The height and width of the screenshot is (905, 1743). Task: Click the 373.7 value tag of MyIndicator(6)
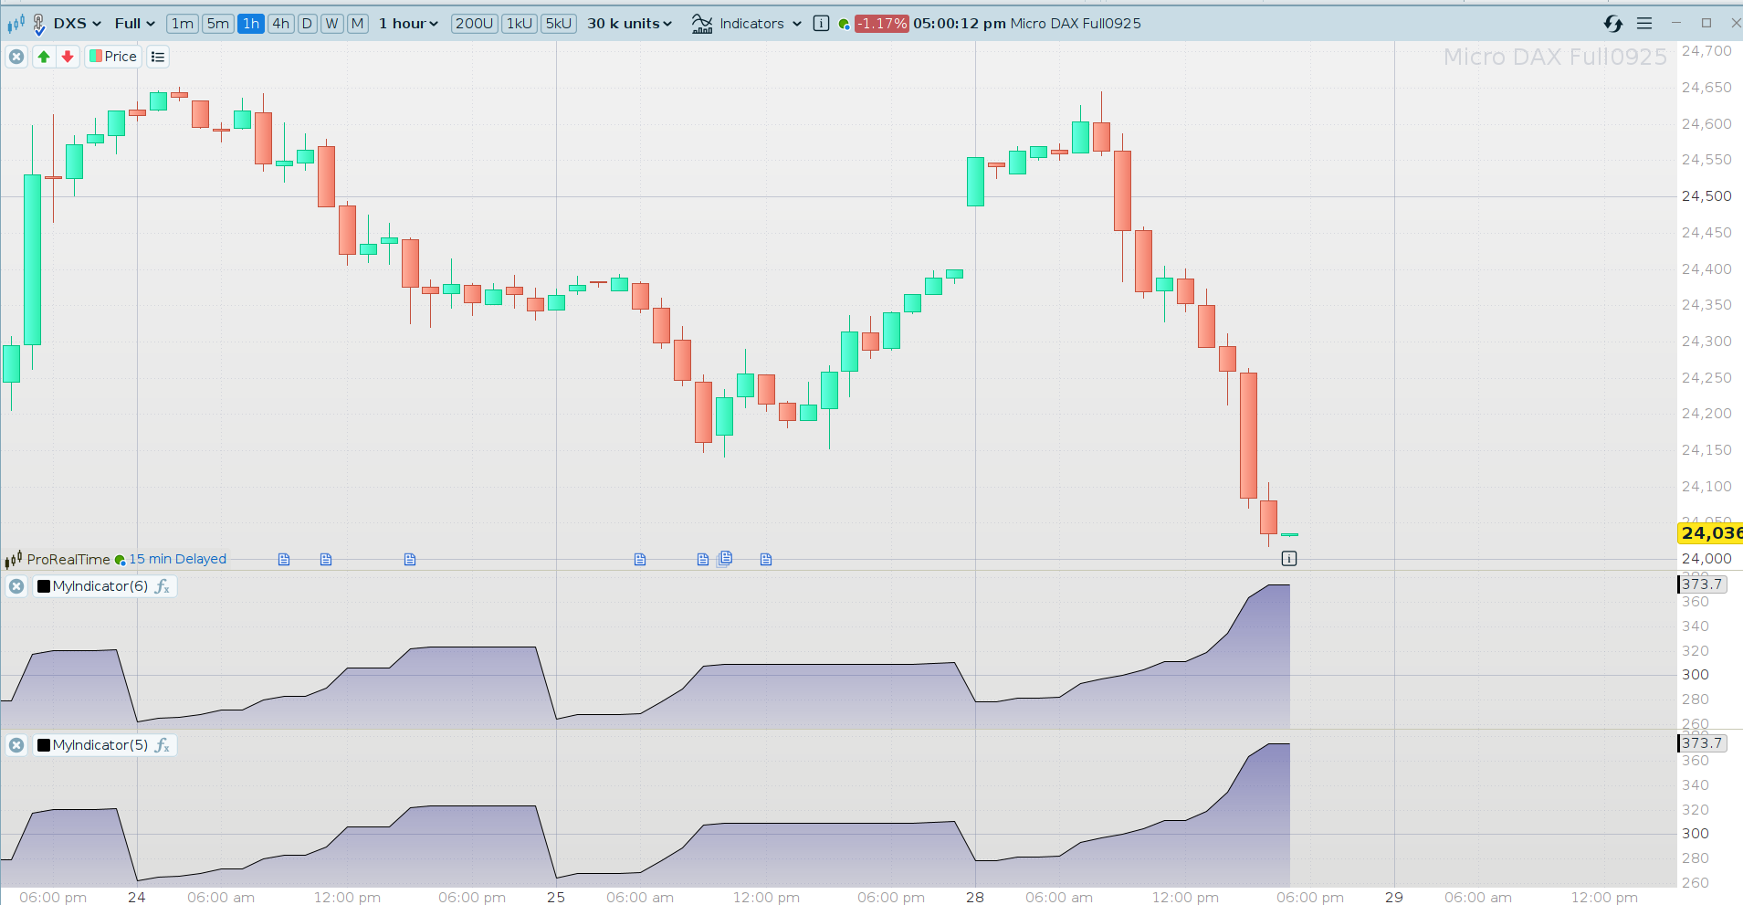[1703, 584]
